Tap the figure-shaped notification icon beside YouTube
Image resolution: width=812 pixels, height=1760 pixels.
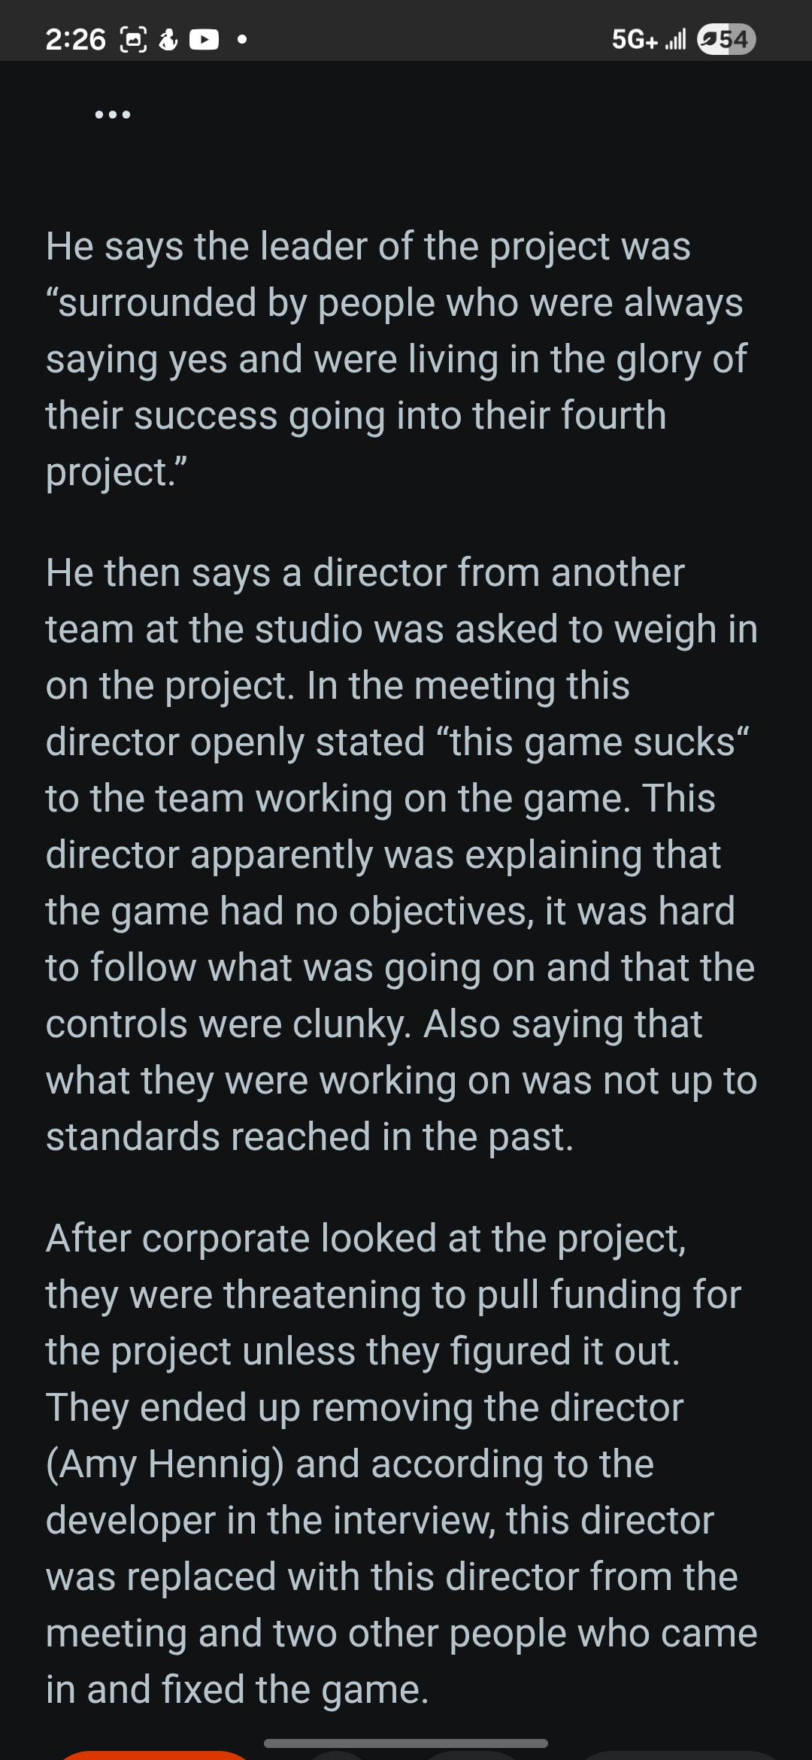coord(169,39)
